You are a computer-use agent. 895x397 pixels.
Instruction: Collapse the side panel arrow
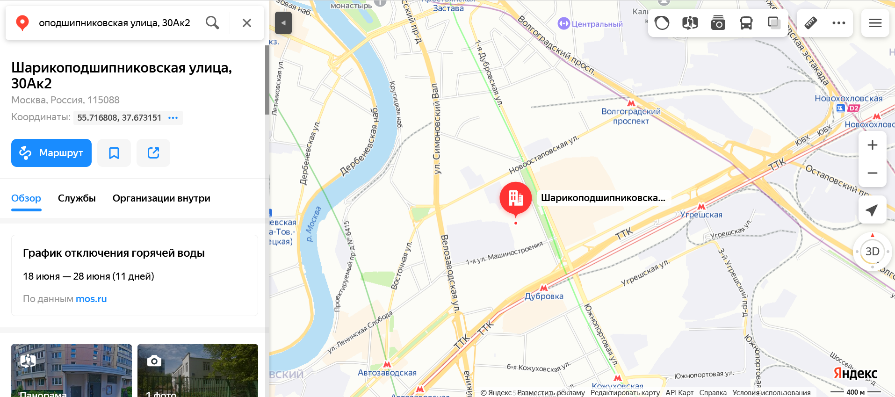point(283,23)
